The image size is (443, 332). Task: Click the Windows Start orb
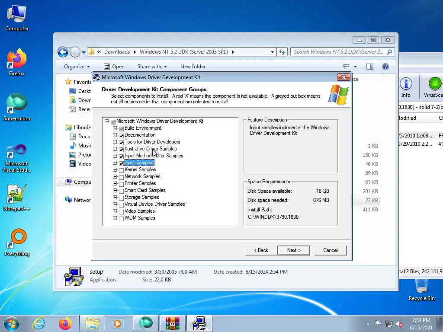(12, 323)
